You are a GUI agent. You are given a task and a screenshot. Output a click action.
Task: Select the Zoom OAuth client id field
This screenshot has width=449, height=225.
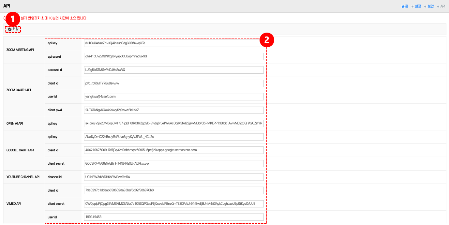(x=173, y=83)
